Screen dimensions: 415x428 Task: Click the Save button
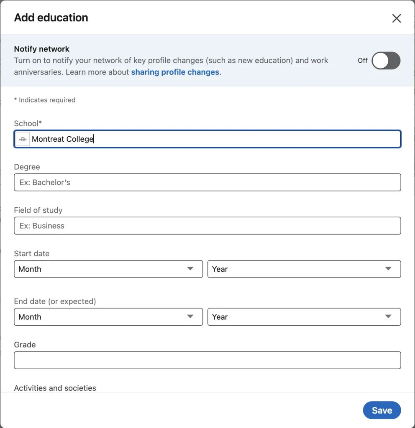point(382,410)
